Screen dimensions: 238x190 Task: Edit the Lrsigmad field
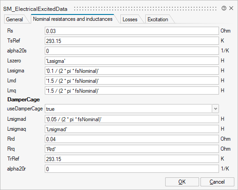(132, 119)
